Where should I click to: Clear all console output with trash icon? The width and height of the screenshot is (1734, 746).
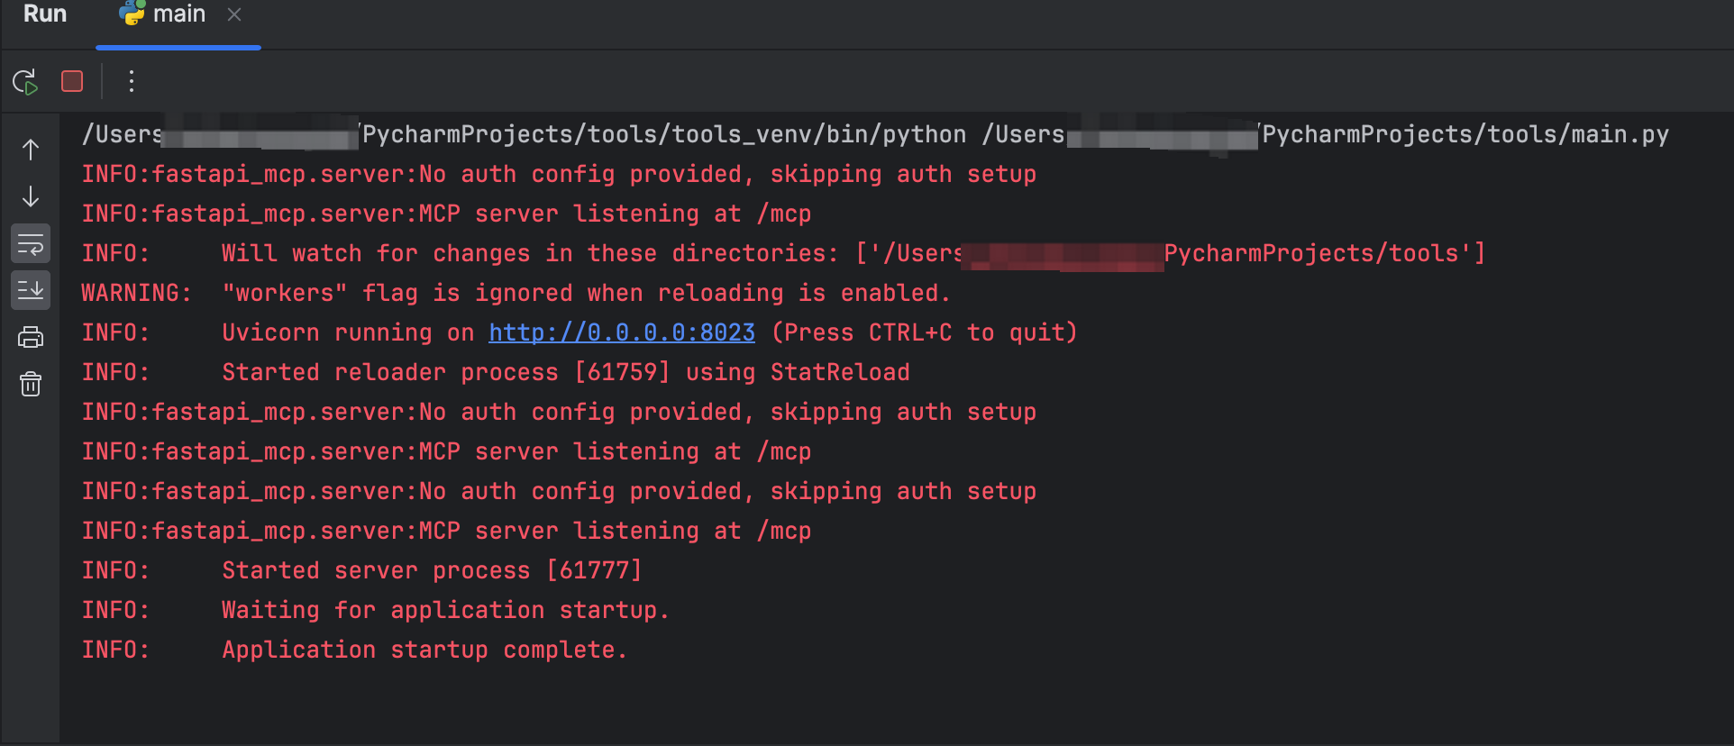pyautogui.click(x=31, y=385)
